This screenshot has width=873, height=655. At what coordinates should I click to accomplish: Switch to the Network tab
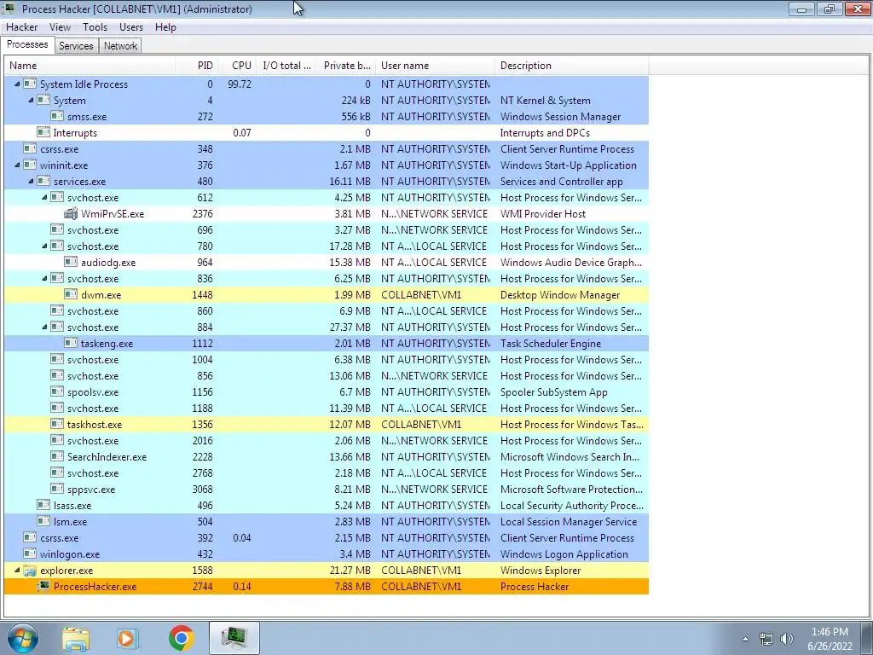coord(120,46)
